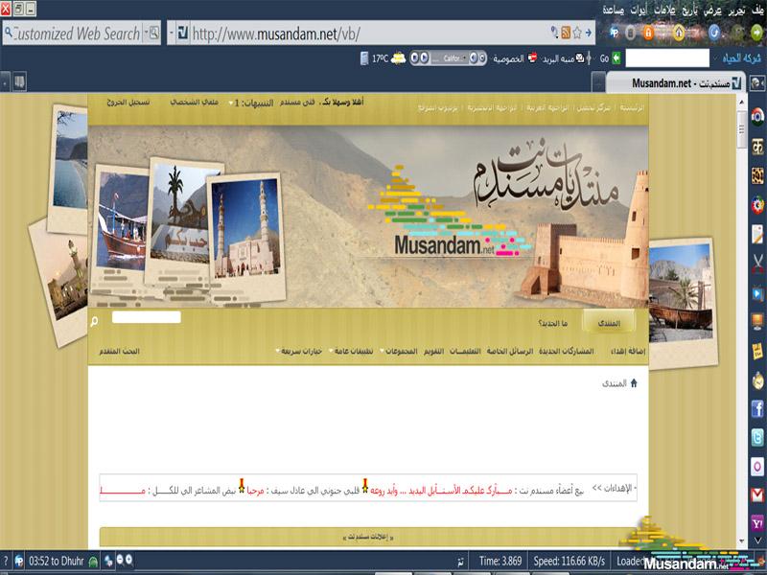The height and width of the screenshot is (575, 767).
Task: Click the radio player play button
Action: coord(424,58)
